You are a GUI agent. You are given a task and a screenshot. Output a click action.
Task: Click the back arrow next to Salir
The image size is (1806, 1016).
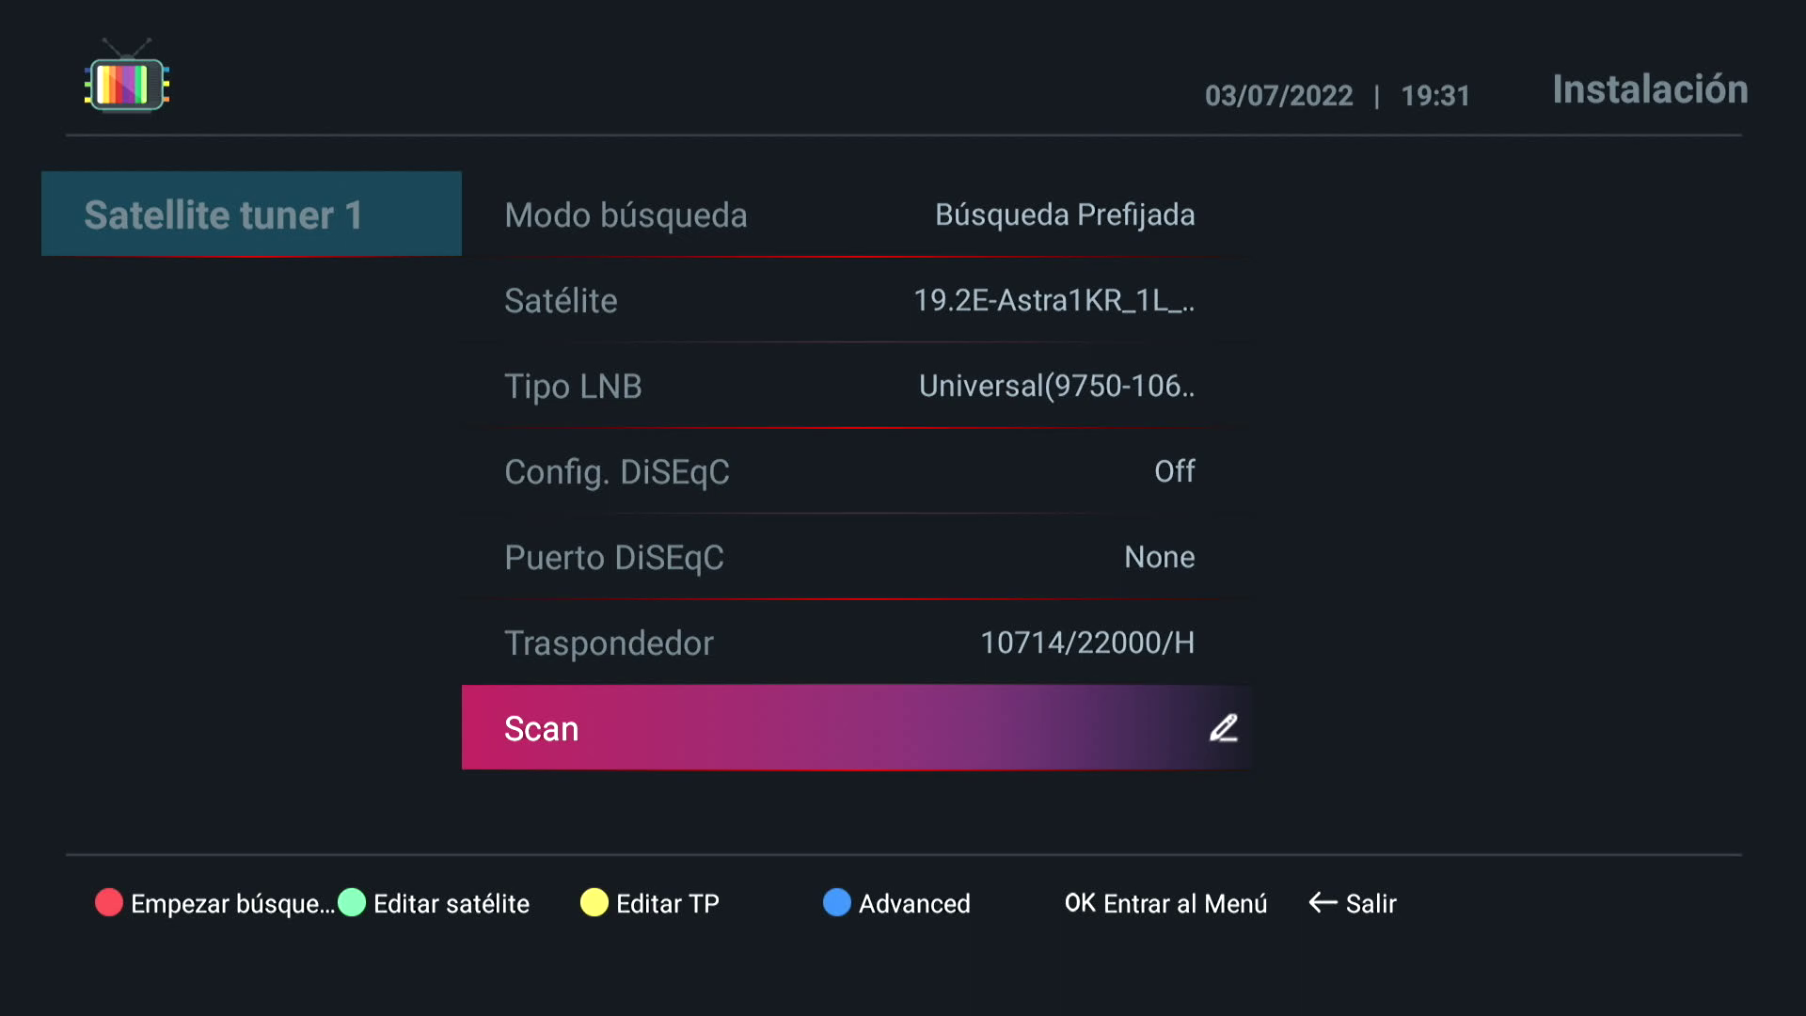[x=1323, y=903]
